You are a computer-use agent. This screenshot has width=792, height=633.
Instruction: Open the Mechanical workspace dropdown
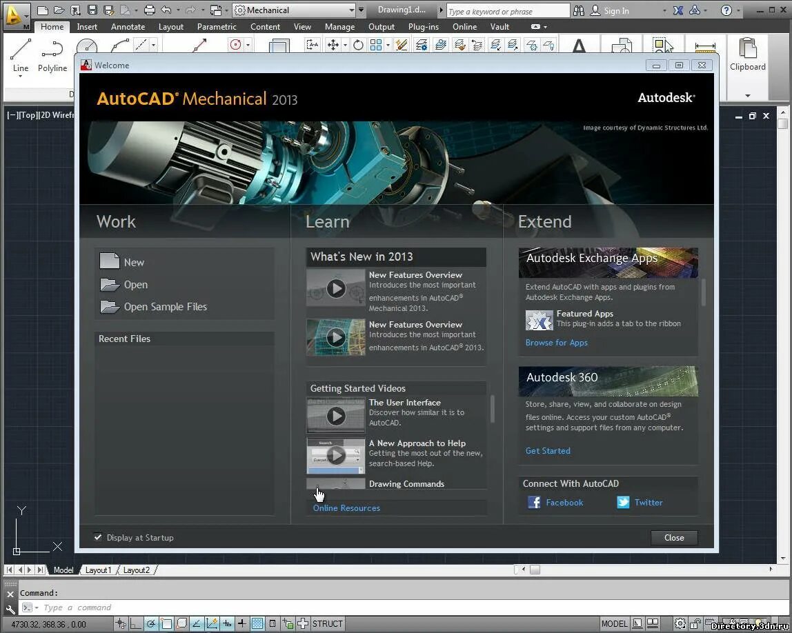point(352,10)
